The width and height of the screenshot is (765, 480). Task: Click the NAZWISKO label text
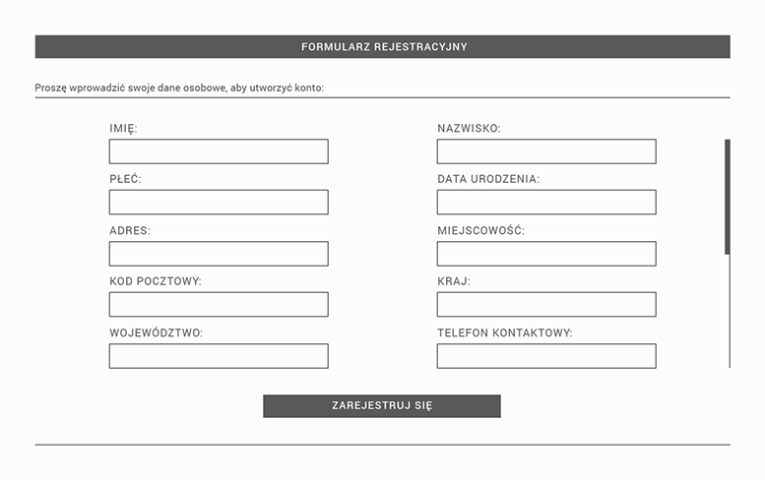[x=469, y=129]
